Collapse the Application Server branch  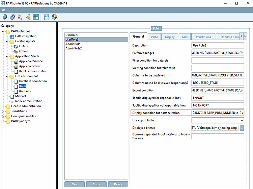click(x=7, y=56)
